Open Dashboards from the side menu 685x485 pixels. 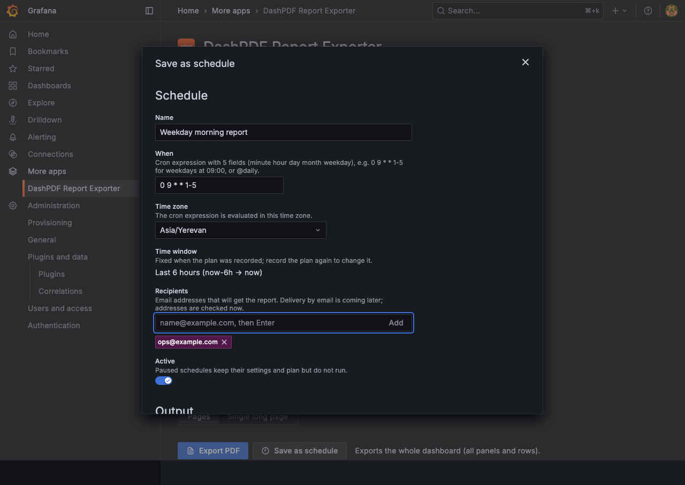pos(49,86)
